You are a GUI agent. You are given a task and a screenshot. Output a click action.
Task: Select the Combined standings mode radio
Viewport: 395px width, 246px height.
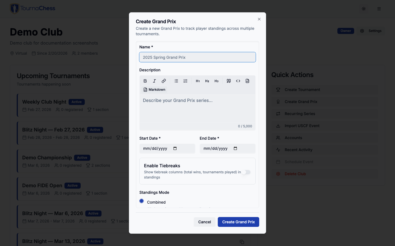[142, 201]
